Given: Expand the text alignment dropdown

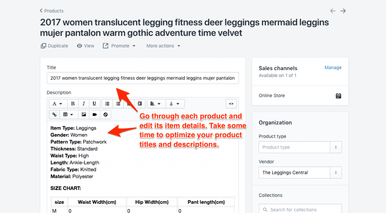Looking at the screenshot, I should [x=155, y=103].
